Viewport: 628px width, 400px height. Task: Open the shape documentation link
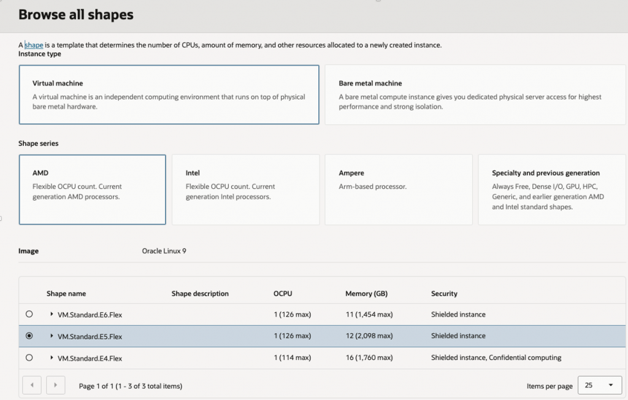(x=34, y=45)
